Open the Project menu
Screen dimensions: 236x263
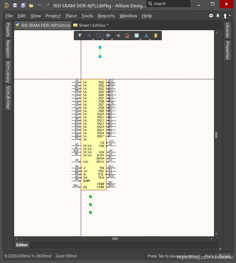click(53, 16)
